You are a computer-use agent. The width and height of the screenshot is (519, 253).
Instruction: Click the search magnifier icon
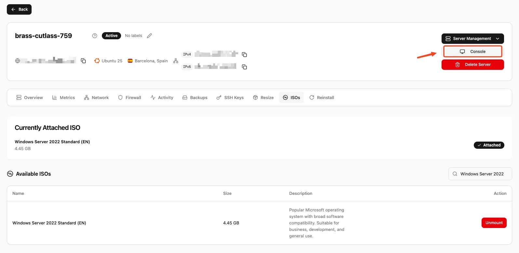pos(455,174)
